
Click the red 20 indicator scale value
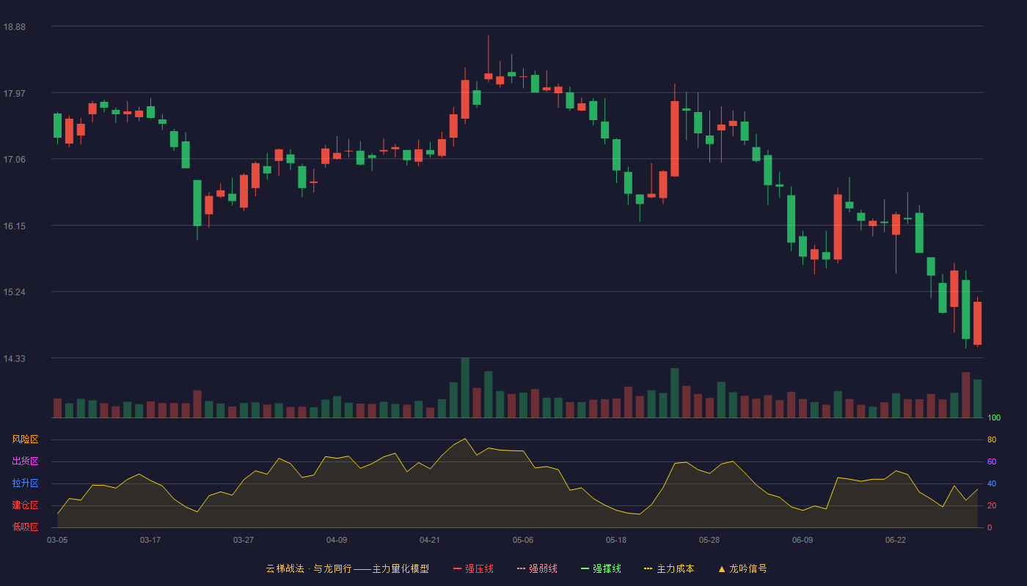(x=992, y=505)
